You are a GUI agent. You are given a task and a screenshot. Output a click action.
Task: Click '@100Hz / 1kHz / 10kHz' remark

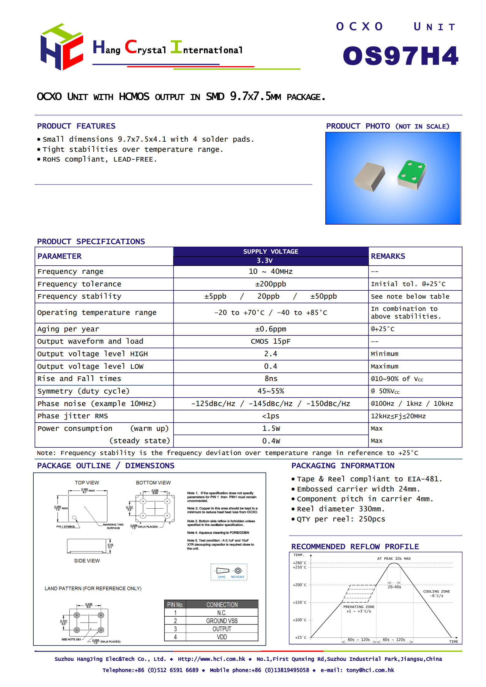(412, 404)
